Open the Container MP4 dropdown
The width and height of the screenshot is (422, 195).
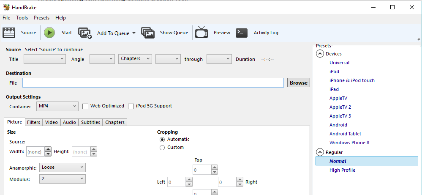click(57, 107)
